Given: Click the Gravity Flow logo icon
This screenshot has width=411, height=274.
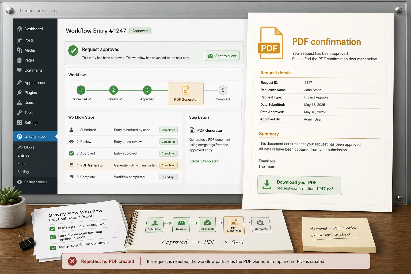Looking at the screenshot, I should click(x=20, y=136).
